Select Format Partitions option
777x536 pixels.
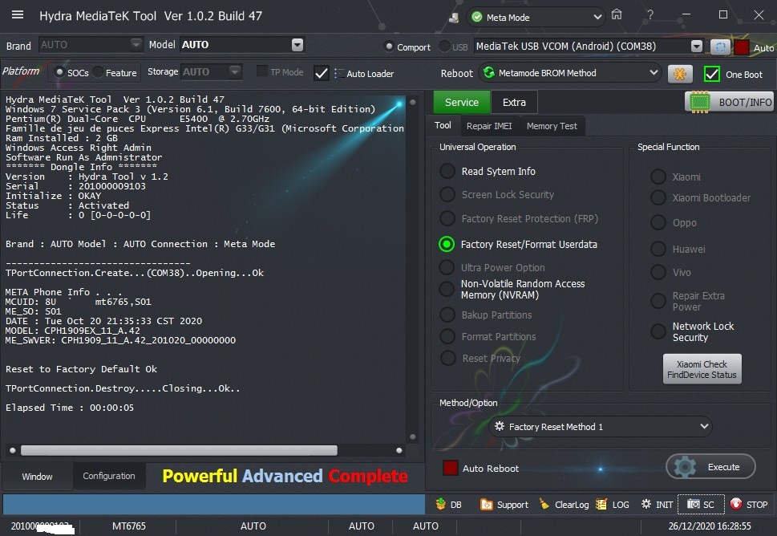pyautogui.click(x=447, y=336)
